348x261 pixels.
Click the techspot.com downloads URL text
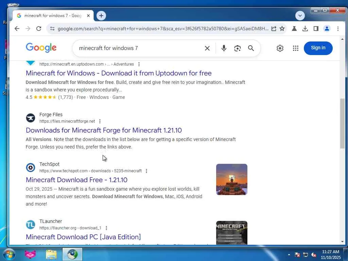point(90,171)
